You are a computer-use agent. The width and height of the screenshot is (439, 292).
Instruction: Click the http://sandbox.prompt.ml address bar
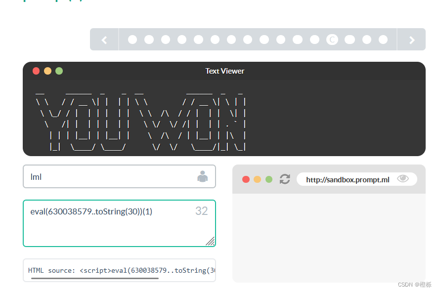(x=357, y=179)
